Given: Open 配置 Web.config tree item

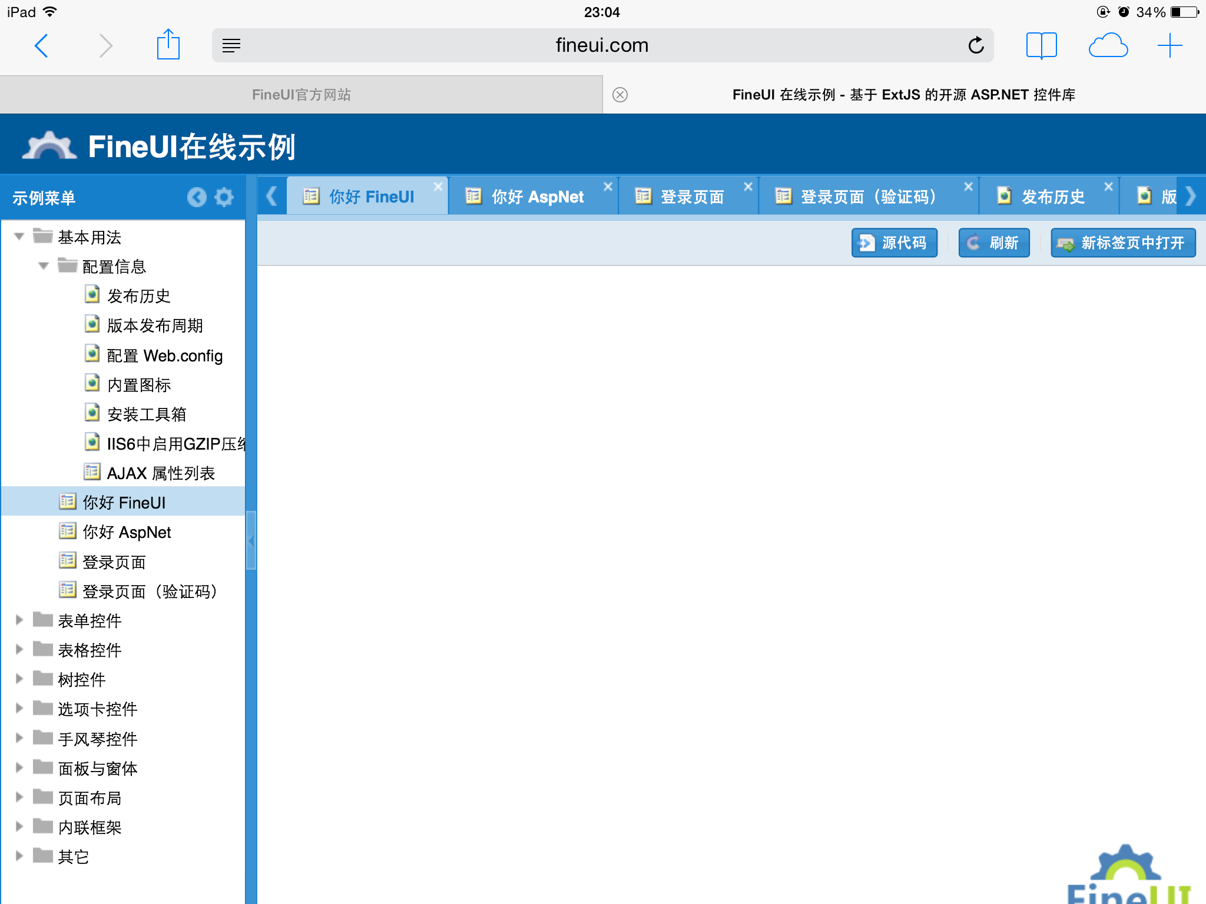Looking at the screenshot, I should [123, 355].
